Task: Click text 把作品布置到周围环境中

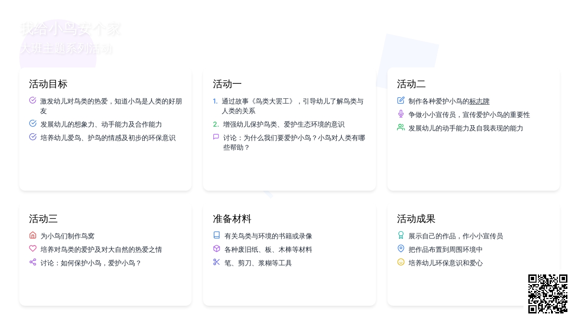Action: [x=446, y=249]
